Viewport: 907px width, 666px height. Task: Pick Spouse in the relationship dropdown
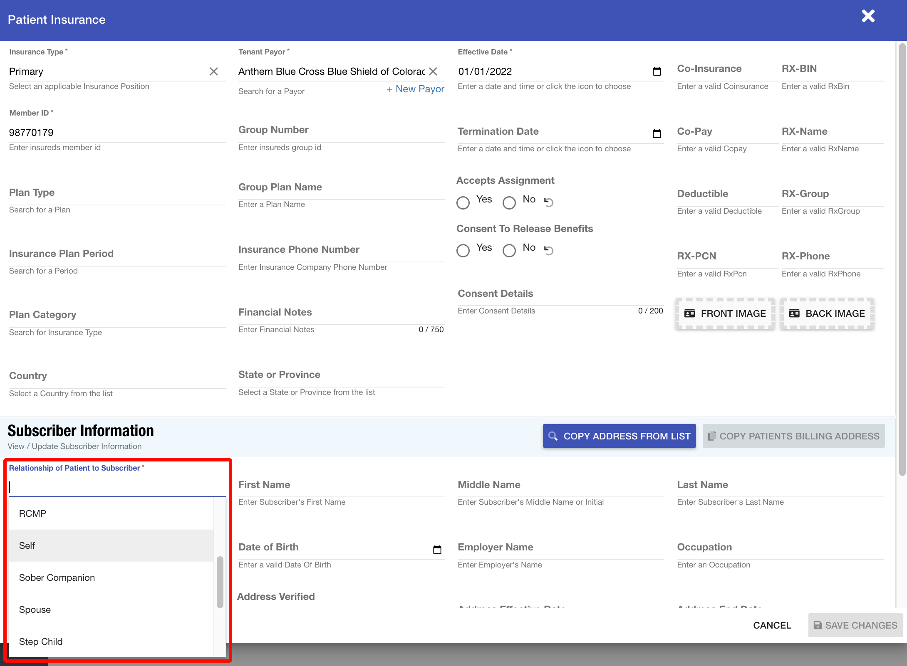click(111, 609)
